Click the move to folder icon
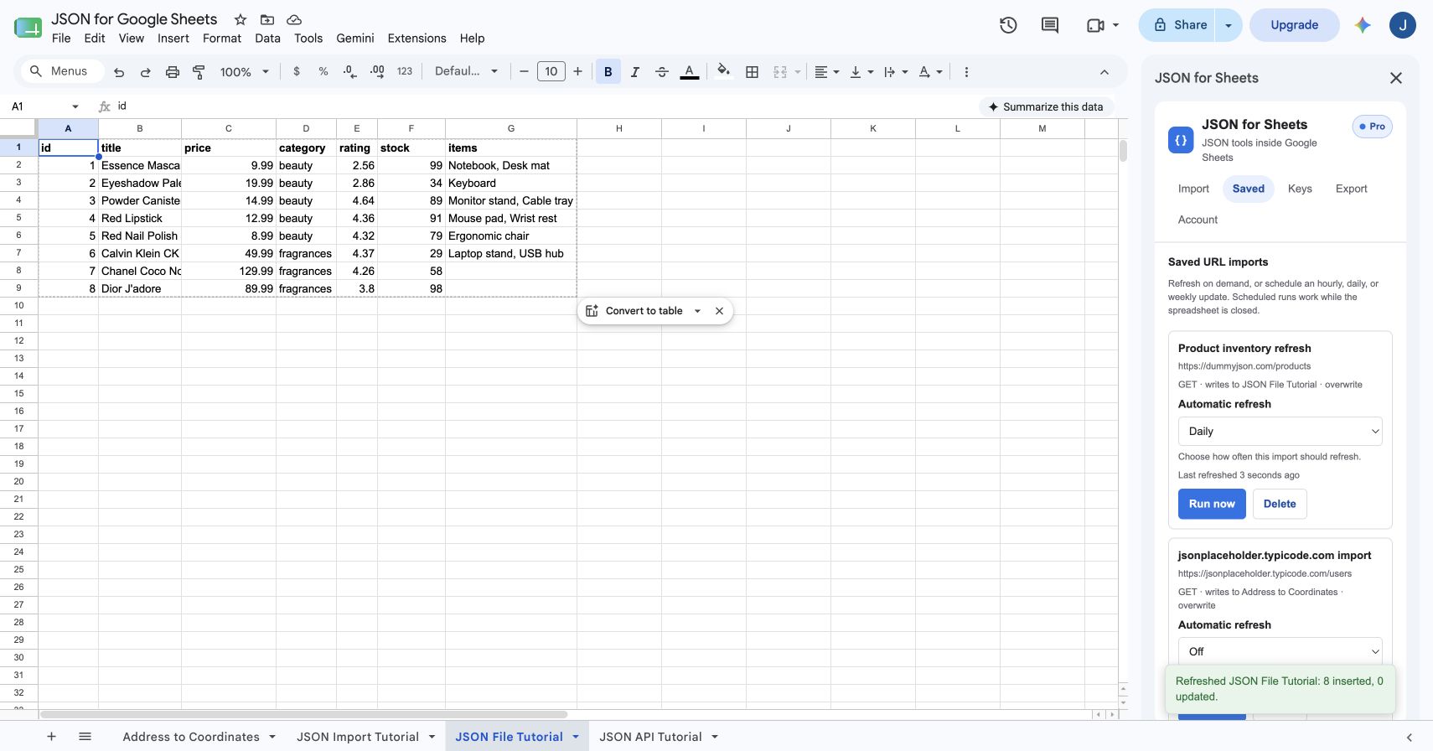Viewport: 1433px width, 751px height. coord(267,19)
